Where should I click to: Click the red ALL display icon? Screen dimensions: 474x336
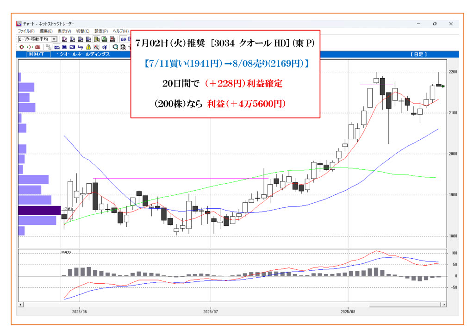point(37,47)
